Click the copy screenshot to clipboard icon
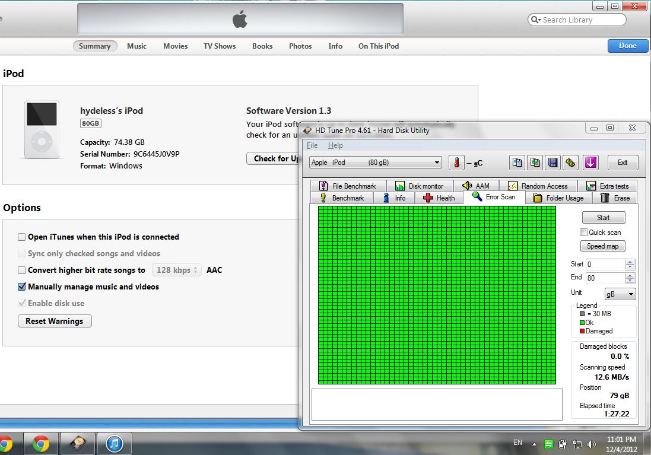 (535, 163)
